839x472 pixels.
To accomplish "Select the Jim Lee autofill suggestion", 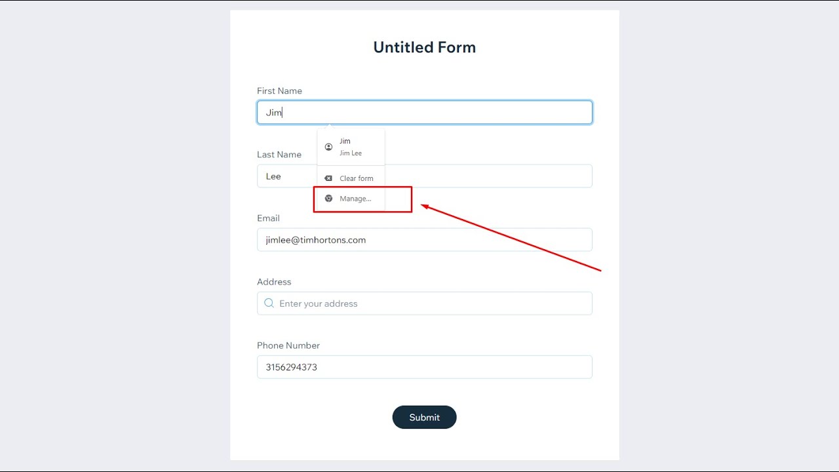I will tap(351, 147).
